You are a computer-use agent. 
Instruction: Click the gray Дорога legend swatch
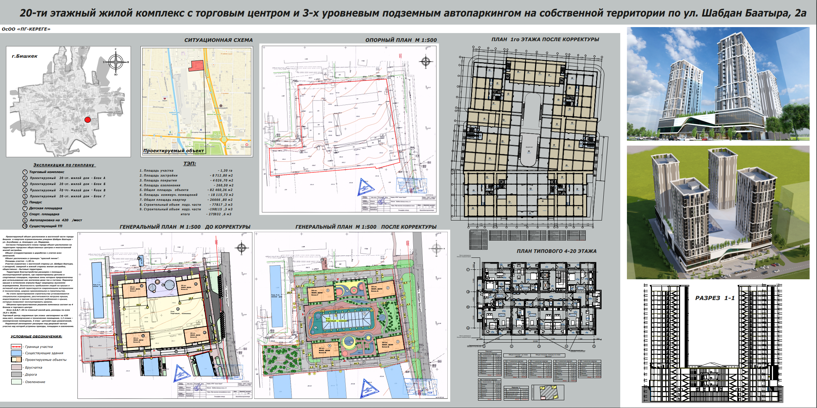pyautogui.click(x=16, y=375)
